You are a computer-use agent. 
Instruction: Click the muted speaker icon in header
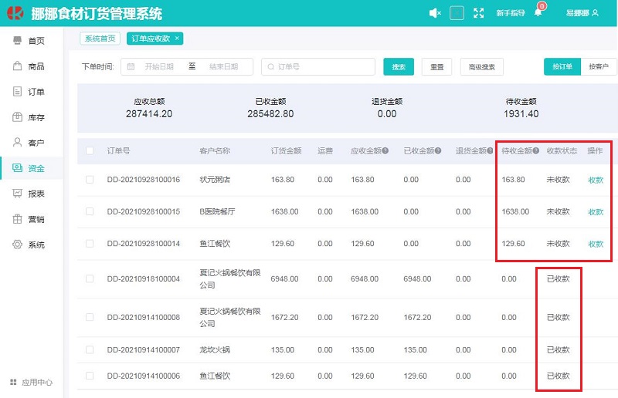pyautogui.click(x=435, y=13)
